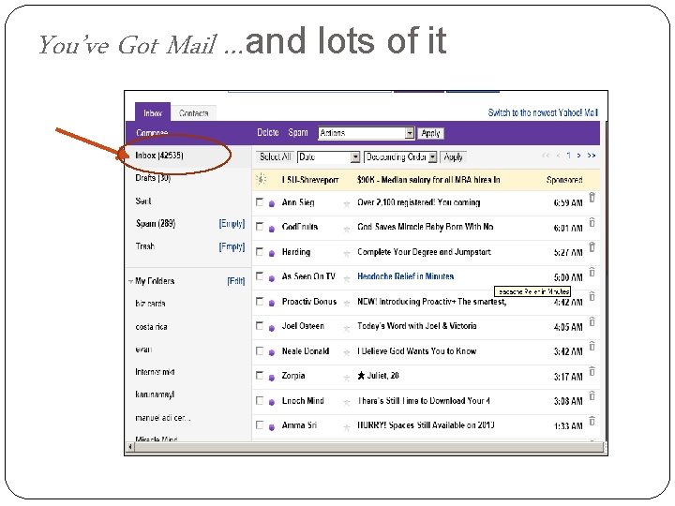Star the Enoch Mind email

click(347, 403)
